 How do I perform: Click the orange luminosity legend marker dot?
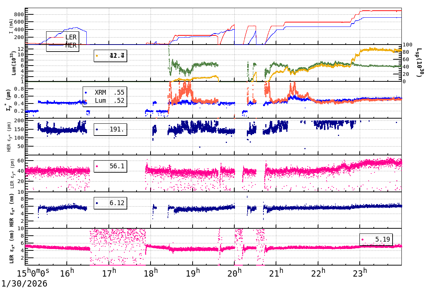pyautogui.click(x=97, y=56)
